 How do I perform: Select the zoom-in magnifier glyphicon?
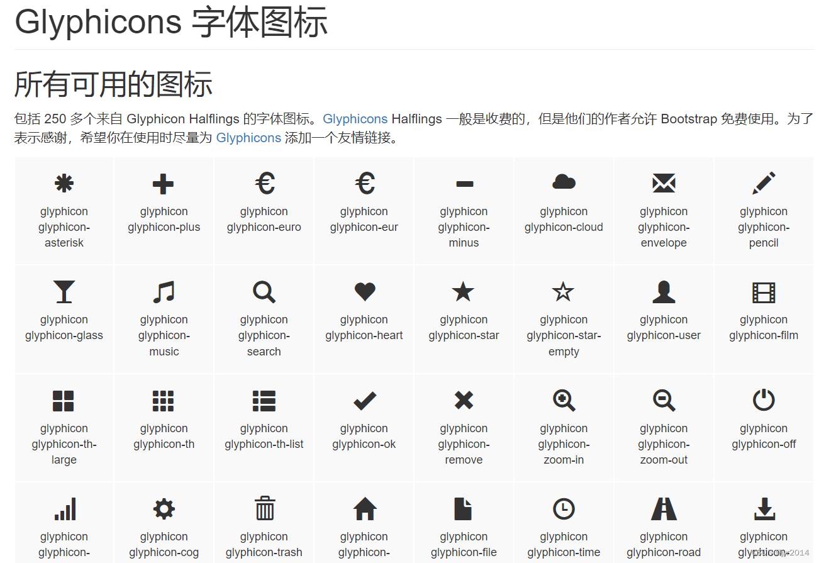tap(564, 401)
